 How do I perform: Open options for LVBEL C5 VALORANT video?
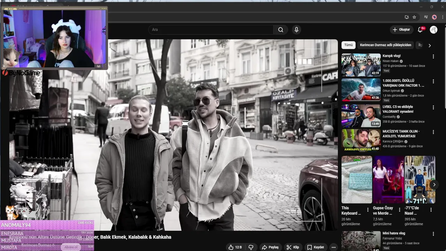click(433, 107)
